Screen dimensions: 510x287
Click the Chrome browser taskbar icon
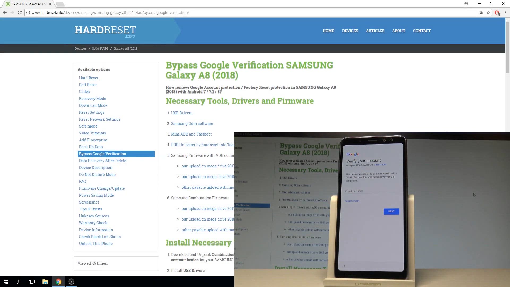[x=58, y=281]
